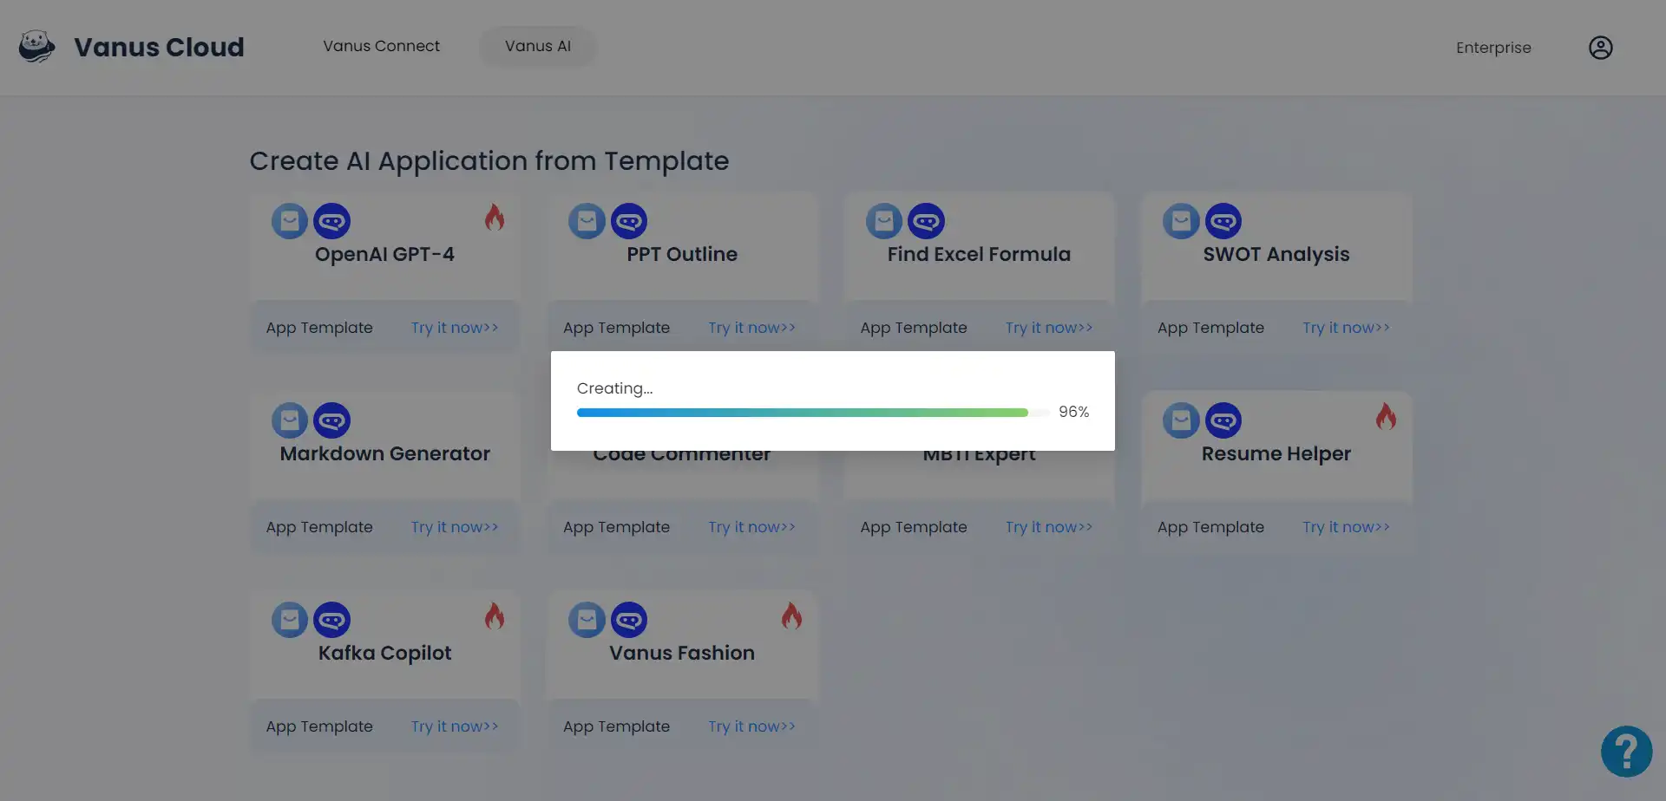Image resolution: width=1666 pixels, height=801 pixels.
Task: Click the email icon on Vanus Fashion card
Action: [587, 620]
